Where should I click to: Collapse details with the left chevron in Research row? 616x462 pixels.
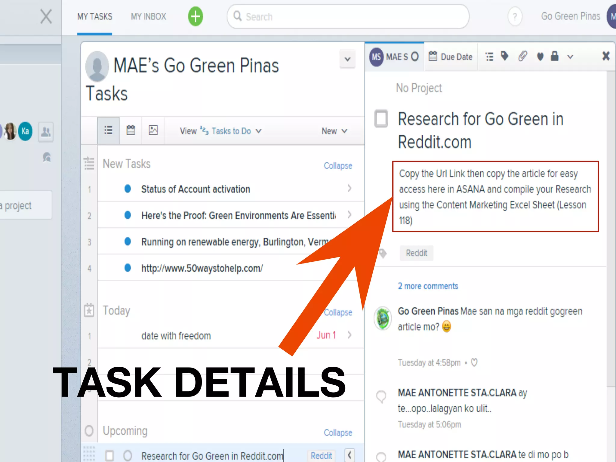[x=350, y=455]
